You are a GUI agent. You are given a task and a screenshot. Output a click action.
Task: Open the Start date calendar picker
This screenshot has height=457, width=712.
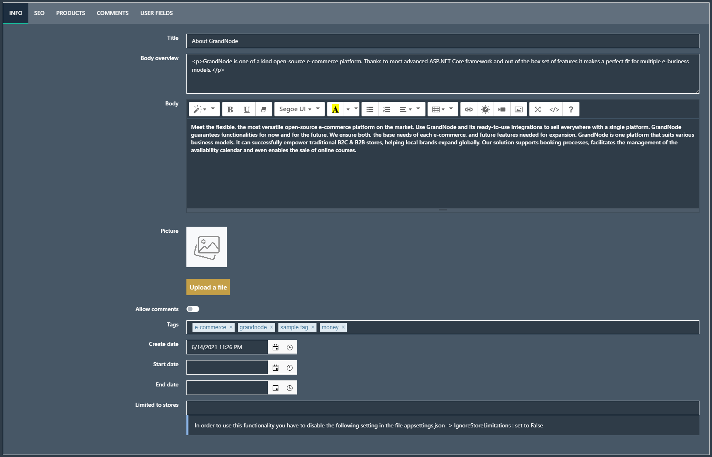click(x=276, y=367)
